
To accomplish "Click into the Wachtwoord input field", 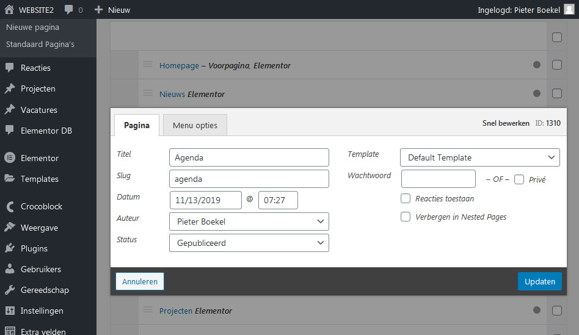I will [x=438, y=179].
